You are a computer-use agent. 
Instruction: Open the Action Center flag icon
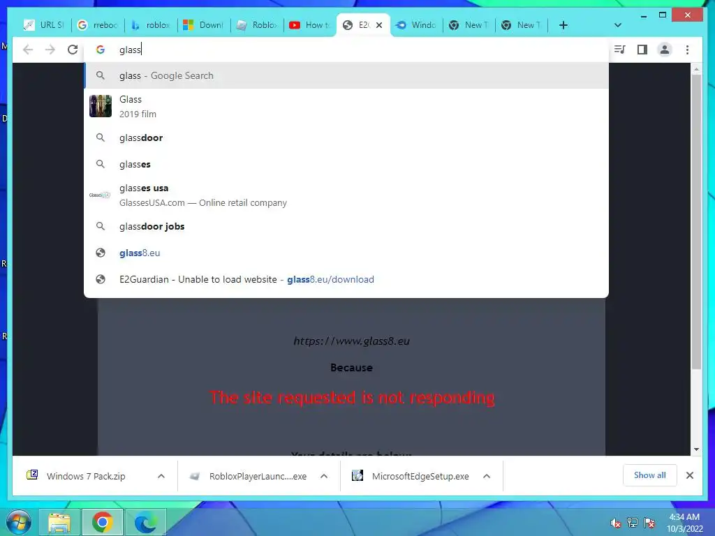pyautogui.click(x=649, y=523)
